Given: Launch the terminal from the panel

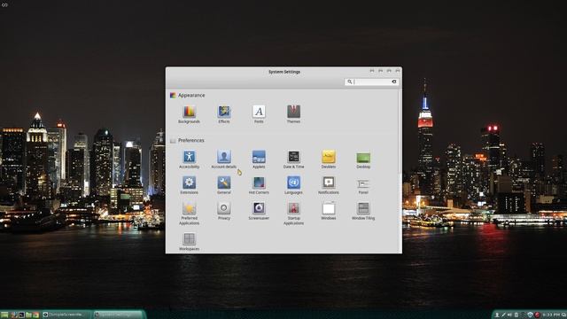Looking at the screenshot, I should tap(21, 315).
